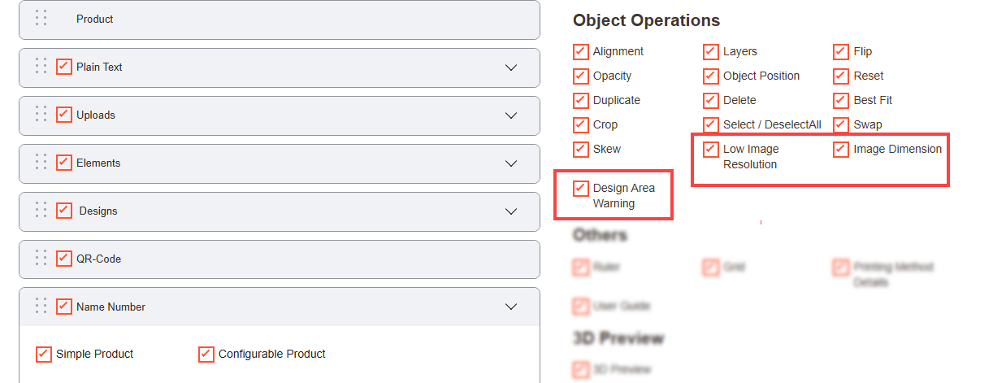Screen dimensions: 1006x383
Task: Uncheck the Alignment checkbox
Action: (x=581, y=52)
